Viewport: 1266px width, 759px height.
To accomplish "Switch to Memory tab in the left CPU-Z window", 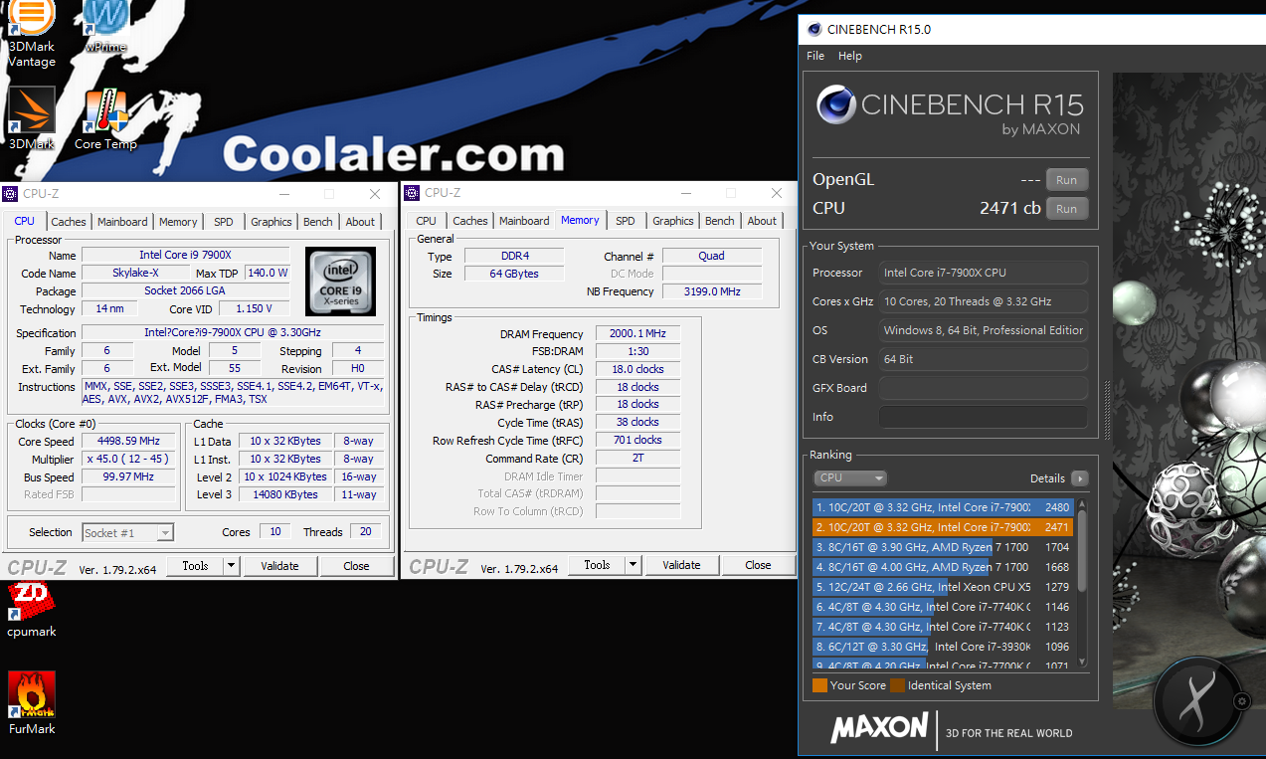I will click(x=178, y=222).
